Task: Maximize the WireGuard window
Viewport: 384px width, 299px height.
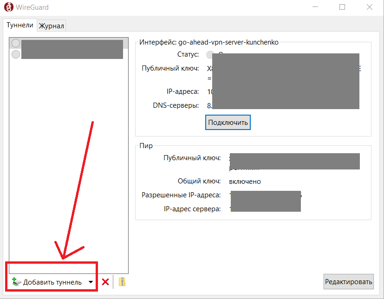Action: 342,7
